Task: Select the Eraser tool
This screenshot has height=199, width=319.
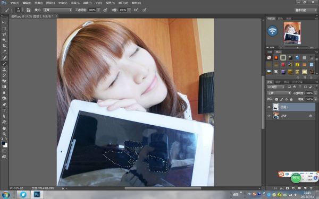Action: (4, 81)
